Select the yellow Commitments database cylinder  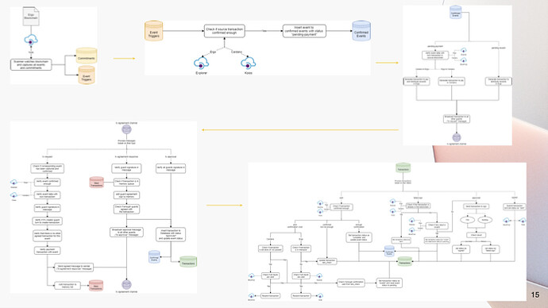click(87, 56)
